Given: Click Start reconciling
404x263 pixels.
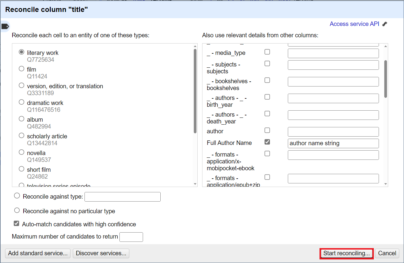Looking at the screenshot, I should tap(346, 253).
